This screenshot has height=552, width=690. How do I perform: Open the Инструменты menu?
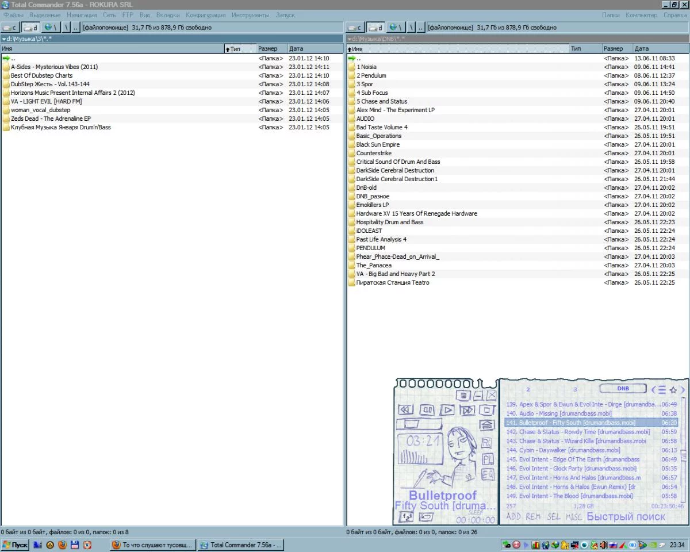(x=250, y=15)
